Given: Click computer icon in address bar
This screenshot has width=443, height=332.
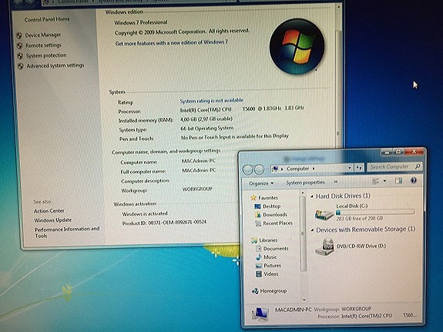Looking at the screenshot, I should 275,169.
